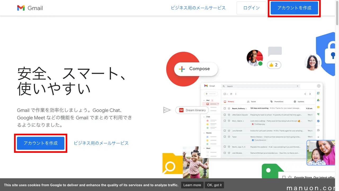This screenshot has height=191, width=339.
Task: Open the three-dot more menu in mockup toolbar
Action: (x=236, y=94)
